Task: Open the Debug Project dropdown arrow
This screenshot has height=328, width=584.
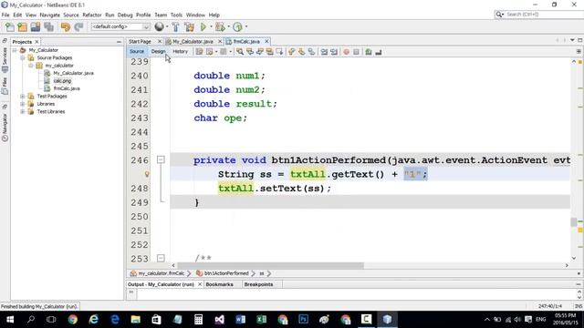Action: tap(229, 26)
